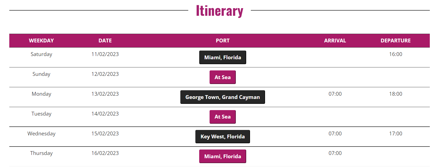
Task: Click the date 11/02/2023
Action: (105, 54)
